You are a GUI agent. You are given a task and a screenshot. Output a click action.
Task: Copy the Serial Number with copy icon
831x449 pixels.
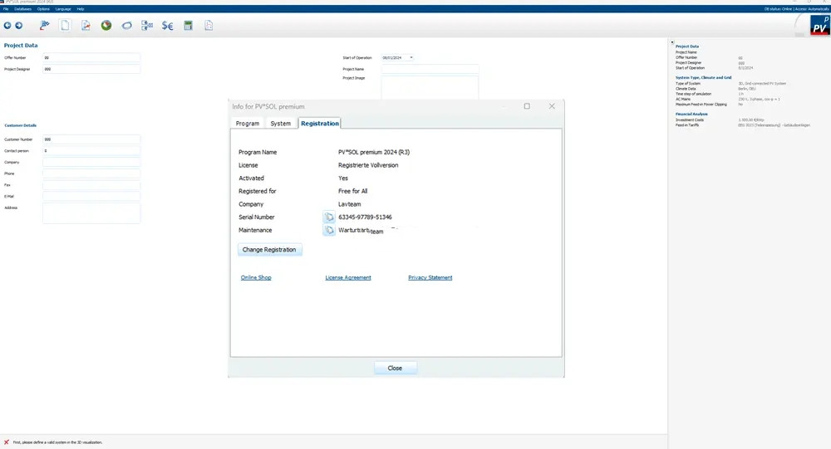329,217
